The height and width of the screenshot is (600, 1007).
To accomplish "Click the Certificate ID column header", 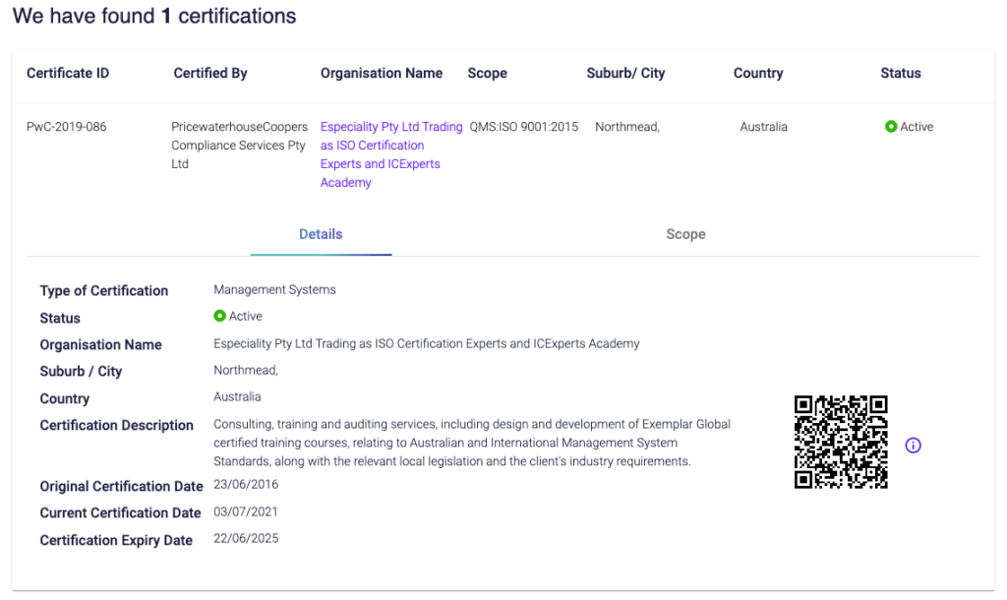I will [x=68, y=73].
